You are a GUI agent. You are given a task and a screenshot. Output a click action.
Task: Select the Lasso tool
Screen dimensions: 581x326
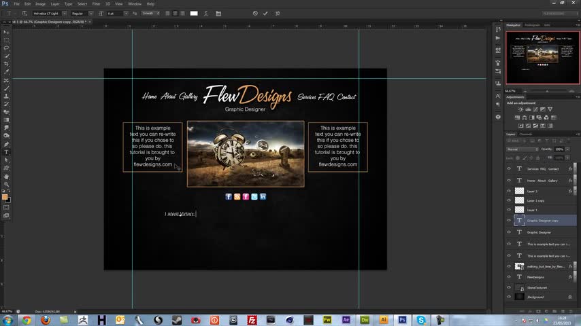[7, 48]
